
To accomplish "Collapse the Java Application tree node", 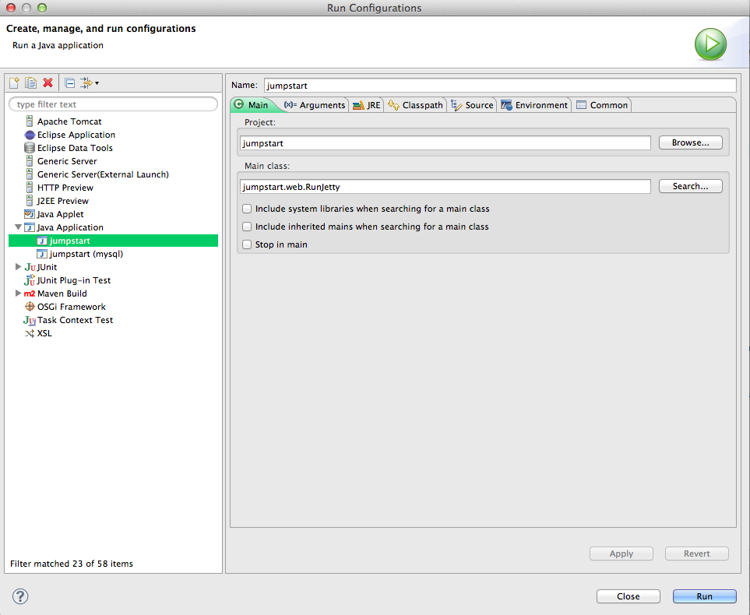I will tap(18, 227).
